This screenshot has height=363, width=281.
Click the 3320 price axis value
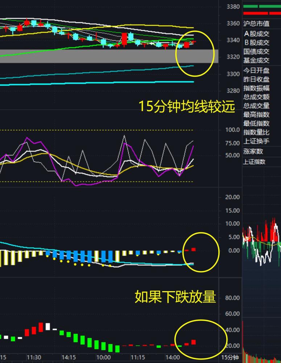click(233, 57)
